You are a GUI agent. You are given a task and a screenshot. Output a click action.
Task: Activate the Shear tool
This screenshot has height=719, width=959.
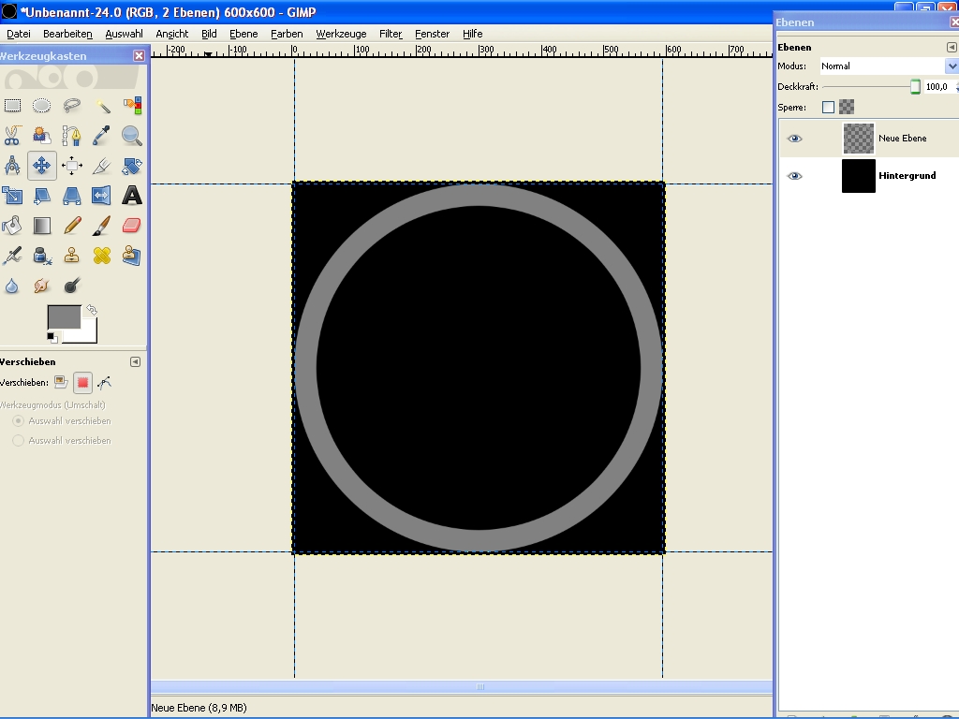point(41,196)
